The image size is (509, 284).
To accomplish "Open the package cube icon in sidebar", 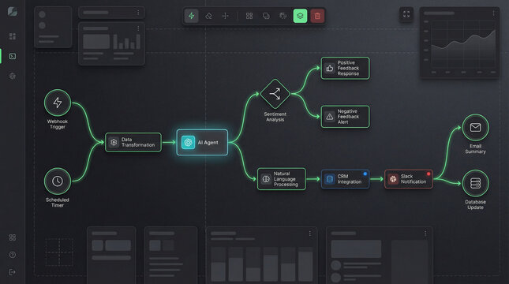I will click(x=13, y=76).
